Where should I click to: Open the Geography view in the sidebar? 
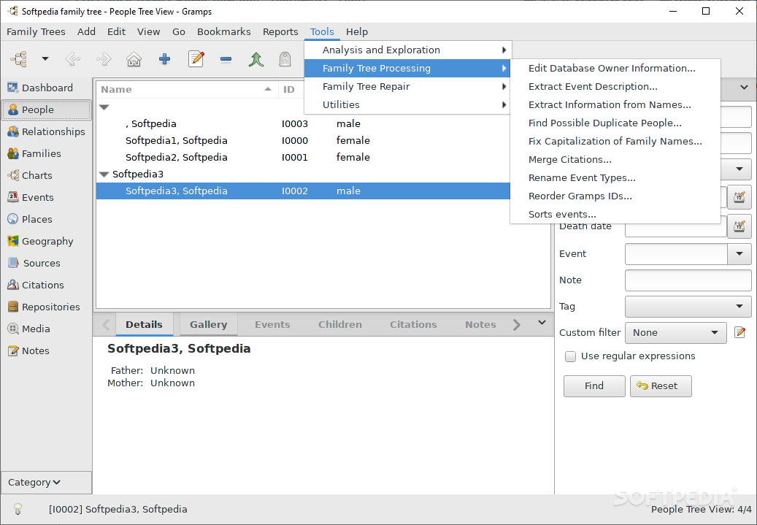coord(46,241)
